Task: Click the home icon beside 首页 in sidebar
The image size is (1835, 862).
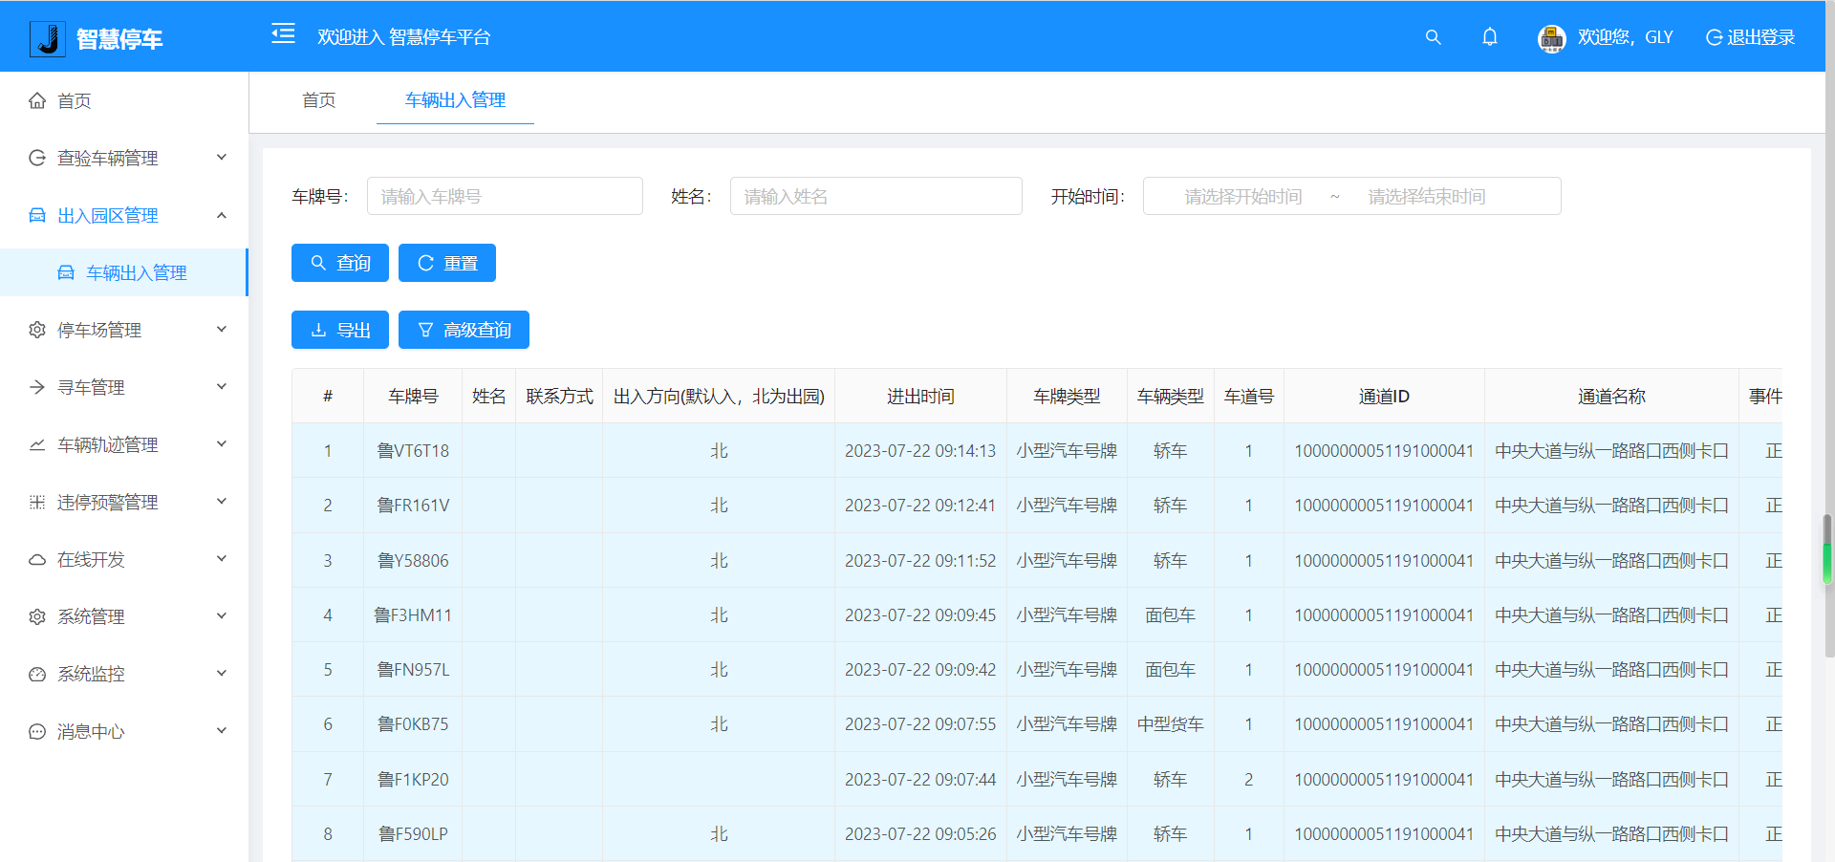Action: (x=37, y=100)
